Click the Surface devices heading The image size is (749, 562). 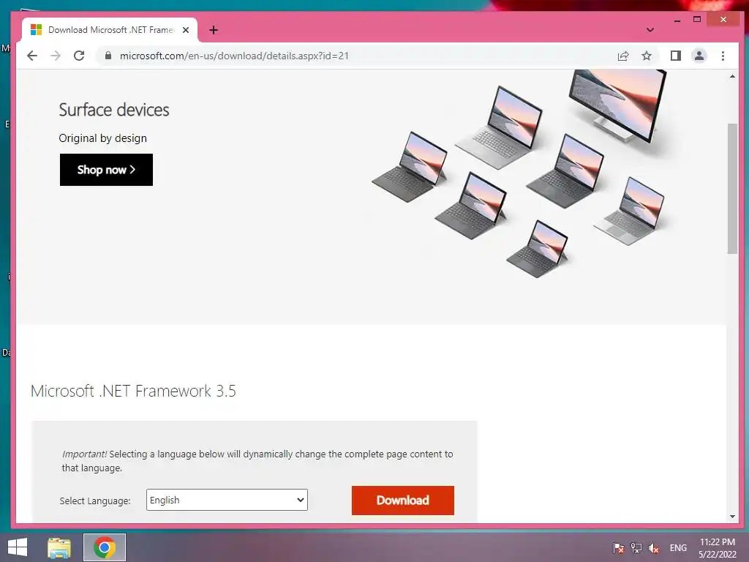tap(113, 110)
